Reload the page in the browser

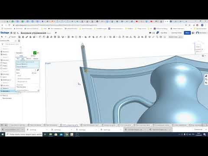10,25
